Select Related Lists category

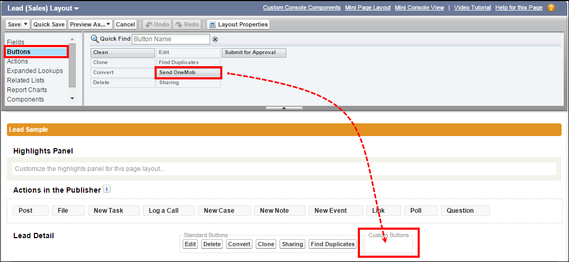click(x=26, y=80)
